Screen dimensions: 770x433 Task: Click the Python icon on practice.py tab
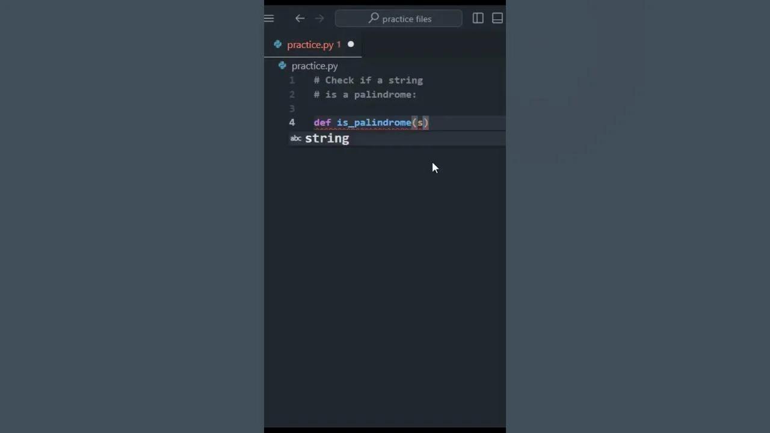click(x=277, y=45)
